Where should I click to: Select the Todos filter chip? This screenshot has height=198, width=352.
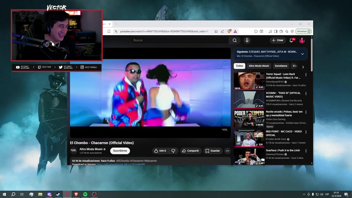(x=240, y=66)
